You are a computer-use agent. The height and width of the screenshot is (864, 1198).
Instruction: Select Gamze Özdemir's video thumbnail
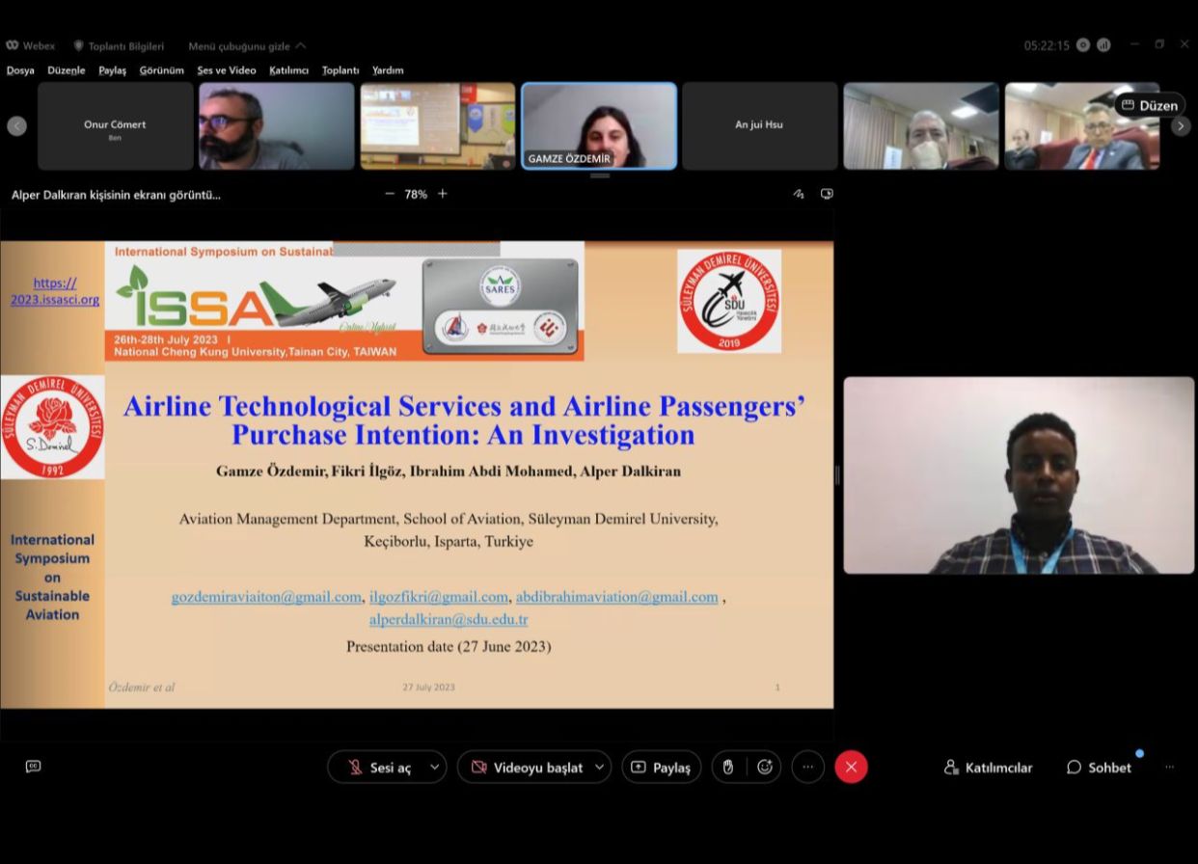(x=599, y=125)
